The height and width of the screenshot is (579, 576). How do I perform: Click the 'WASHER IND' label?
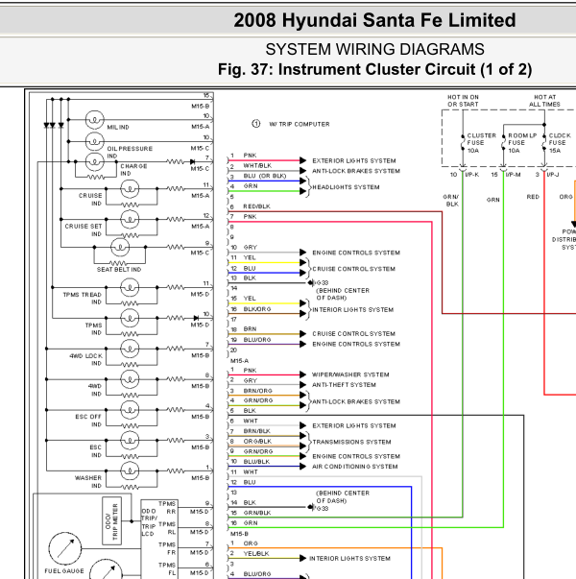88,481
